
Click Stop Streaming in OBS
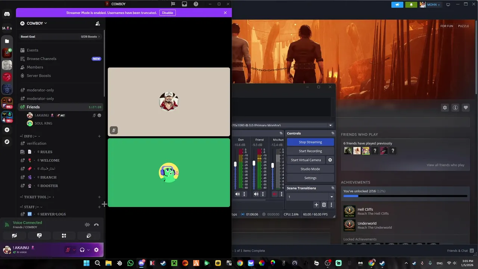tap(310, 142)
